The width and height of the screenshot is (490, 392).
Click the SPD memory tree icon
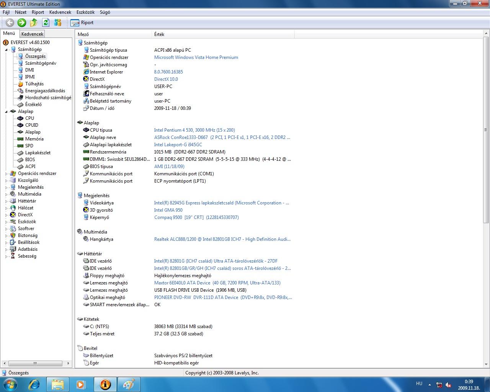20,146
